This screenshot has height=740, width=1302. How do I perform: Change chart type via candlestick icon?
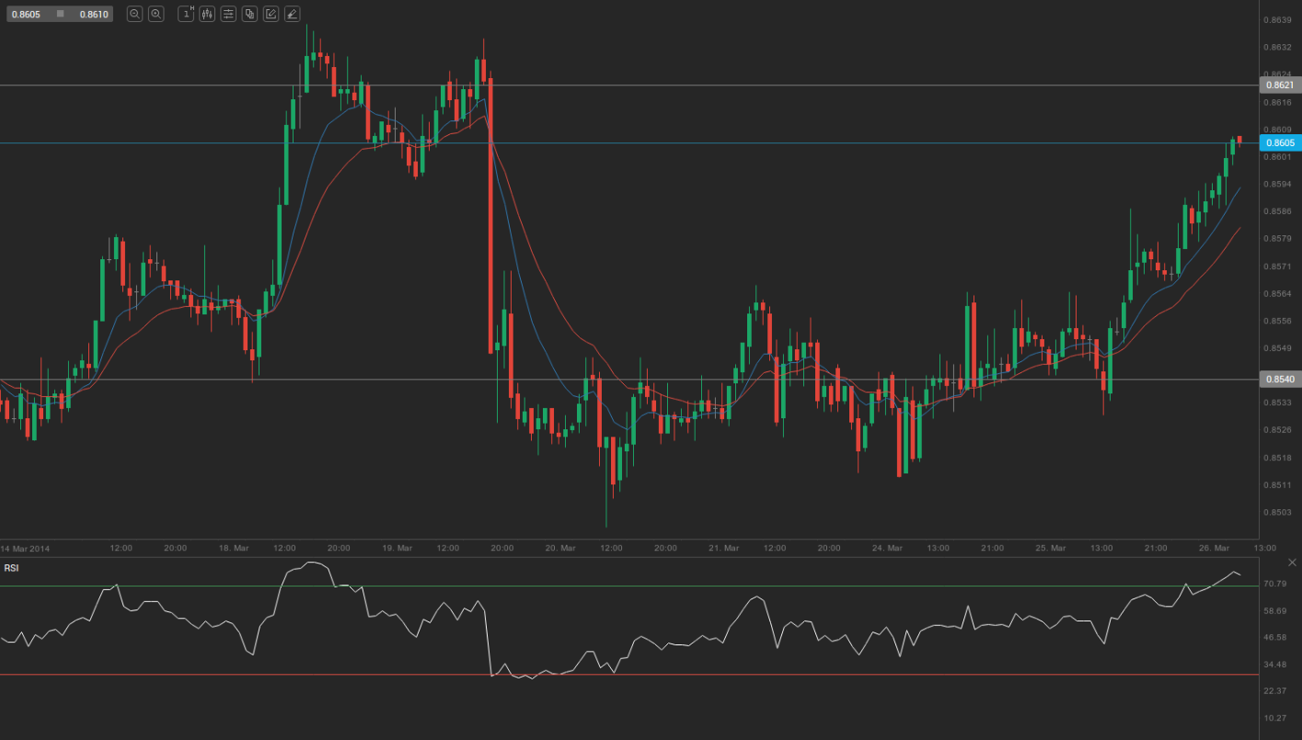click(x=207, y=14)
